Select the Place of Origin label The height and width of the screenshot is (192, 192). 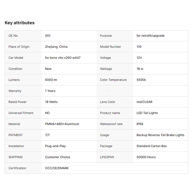[19, 47]
